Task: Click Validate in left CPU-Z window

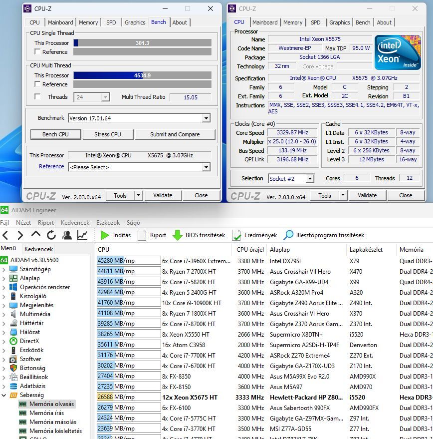Action: click(x=163, y=195)
